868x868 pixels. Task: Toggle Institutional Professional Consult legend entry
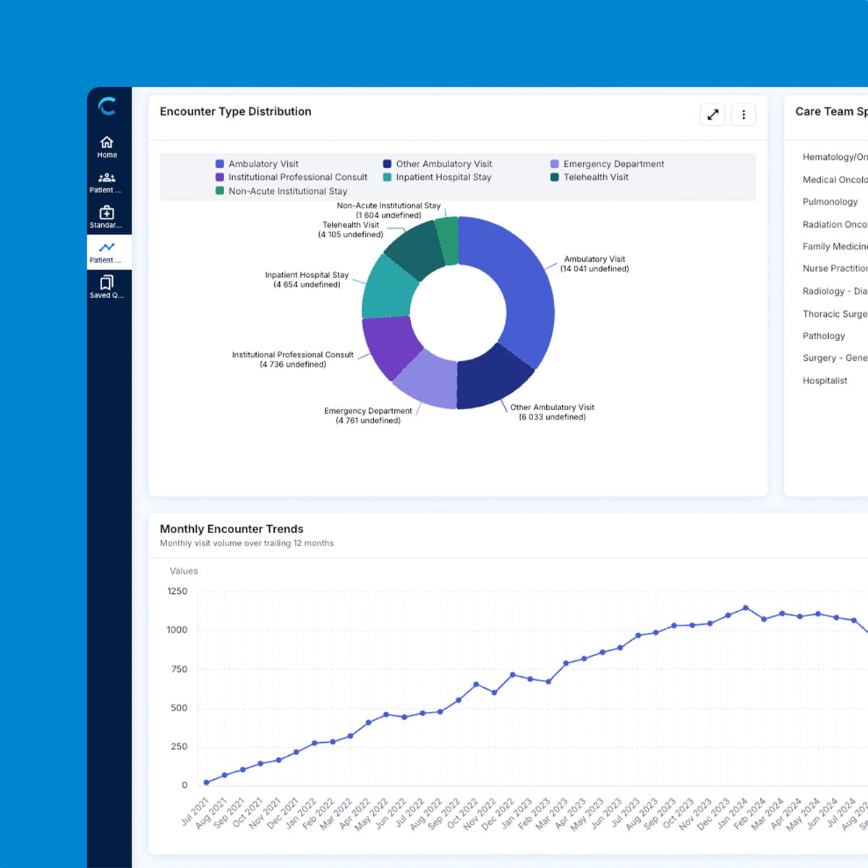292,177
